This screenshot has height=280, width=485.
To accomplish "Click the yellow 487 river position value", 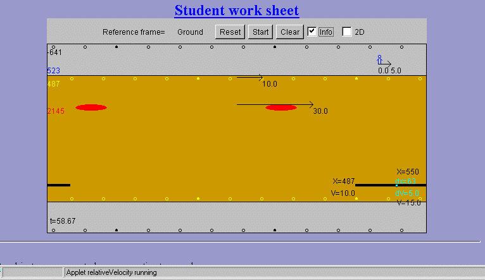I will click(x=54, y=84).
